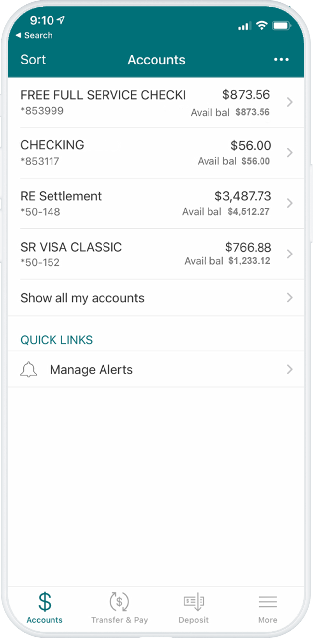Viewport: 313px width, 638px height.
Task: Expand Free Full Service Checking chevron
Action: click(290, 102)
